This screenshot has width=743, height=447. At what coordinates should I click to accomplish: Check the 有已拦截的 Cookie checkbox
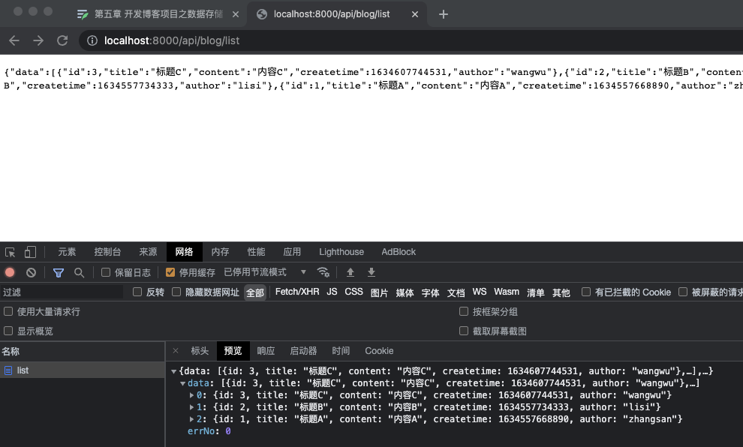pyautogui.click(x=586, y=292)
